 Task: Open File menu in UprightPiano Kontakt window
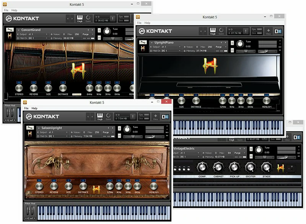[x=139, y=23]
